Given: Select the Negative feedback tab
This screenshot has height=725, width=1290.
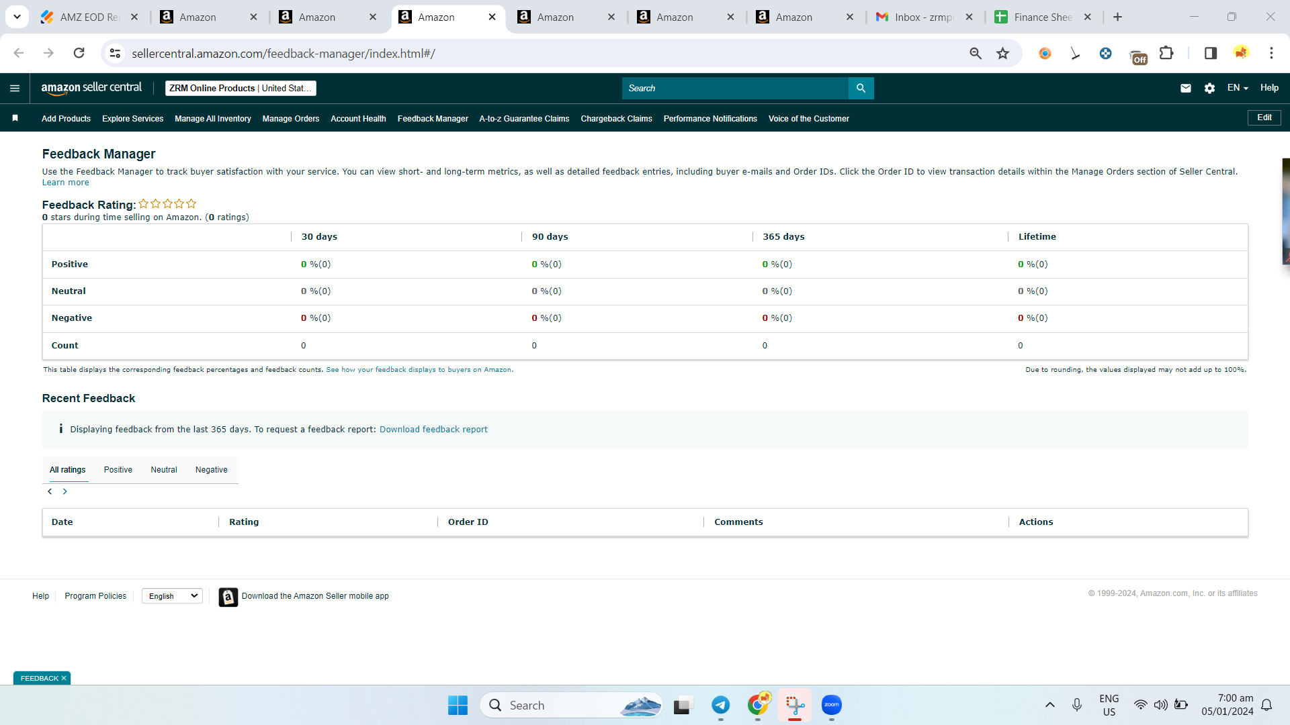Looking at the screenshot, I should [212, 470].
